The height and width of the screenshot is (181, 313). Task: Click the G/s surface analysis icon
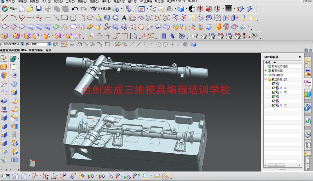click(212, 36)
